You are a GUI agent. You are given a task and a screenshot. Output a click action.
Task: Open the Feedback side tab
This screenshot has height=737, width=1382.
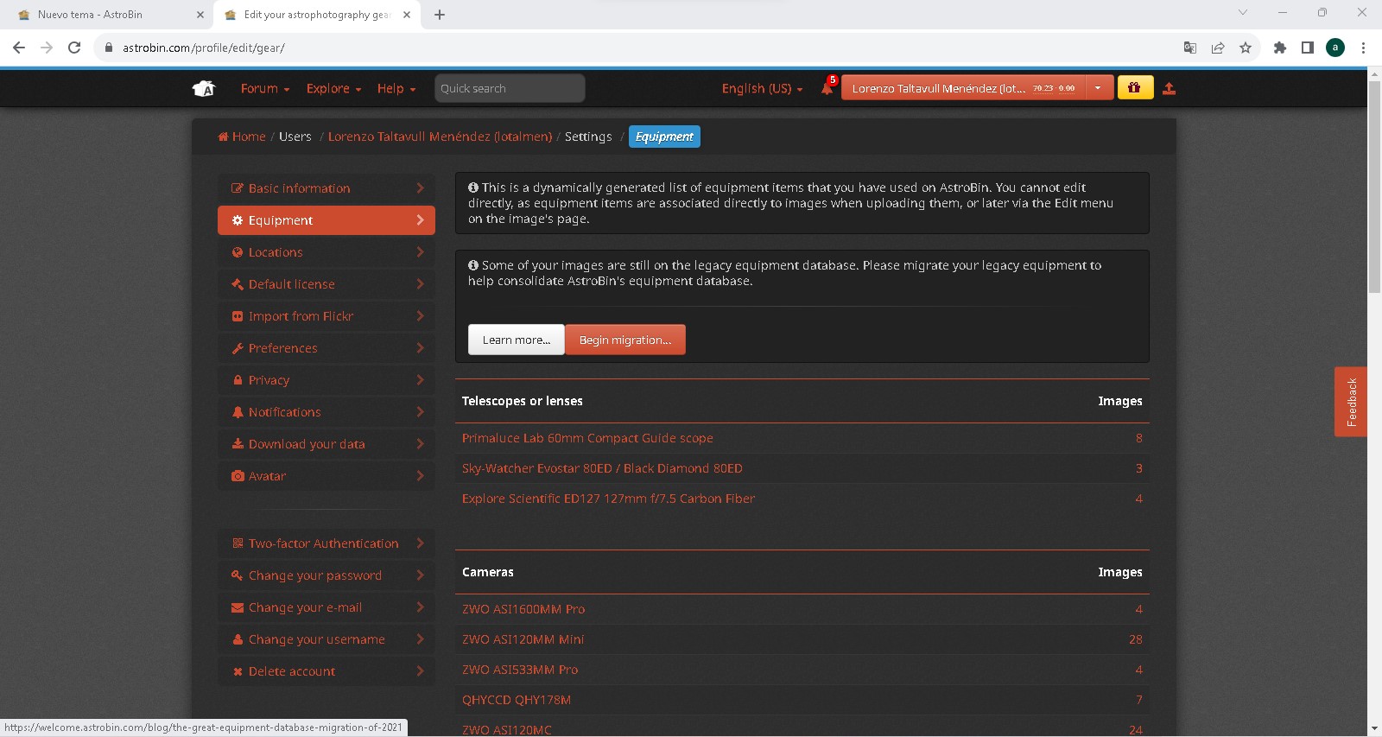[1351, 402]
